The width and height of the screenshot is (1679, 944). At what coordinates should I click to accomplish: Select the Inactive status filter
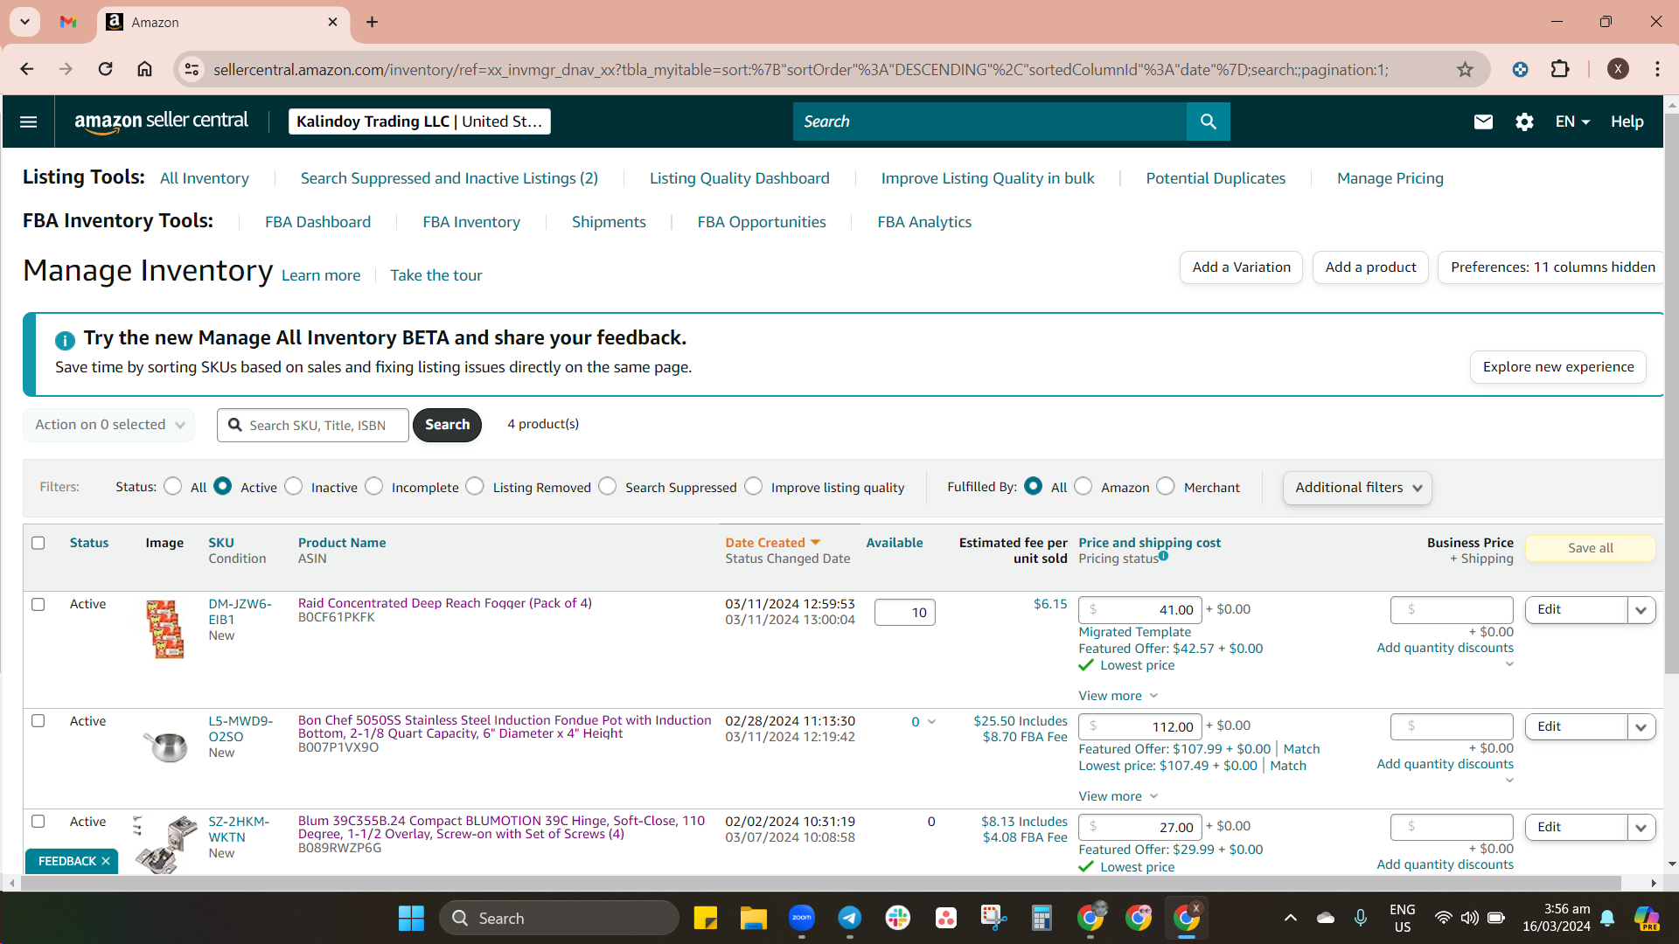click(x=294, y=486)
